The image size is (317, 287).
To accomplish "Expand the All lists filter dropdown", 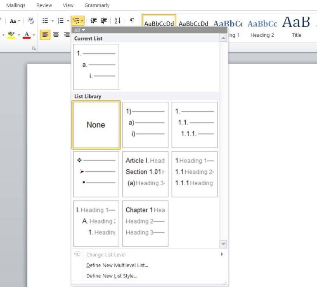I will (79, 30).
